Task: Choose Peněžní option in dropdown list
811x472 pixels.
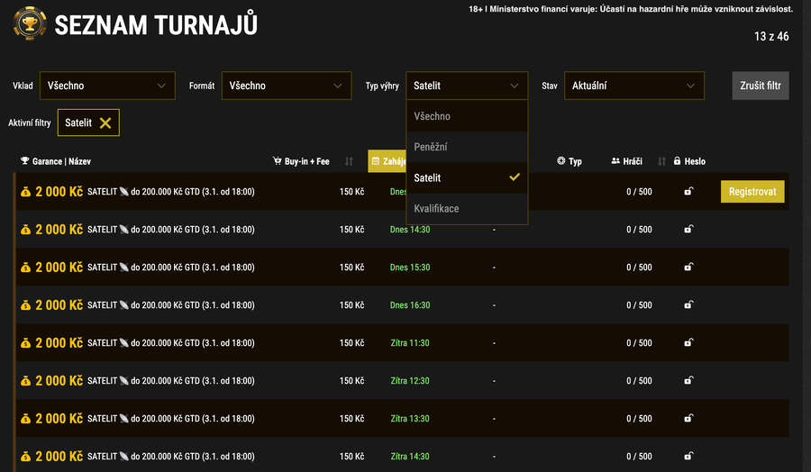Action: (431, 147)
